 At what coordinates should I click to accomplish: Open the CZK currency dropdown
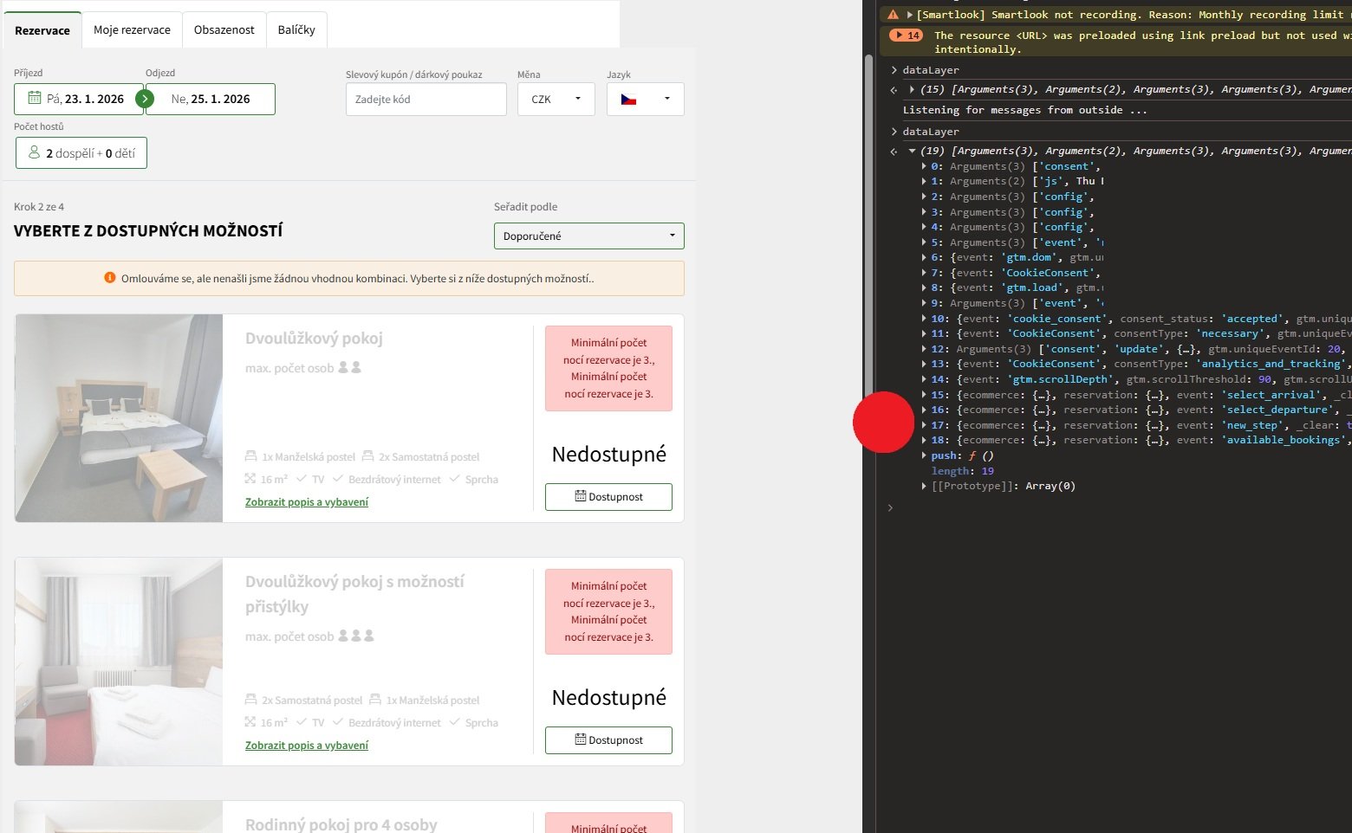coord(556,100)
